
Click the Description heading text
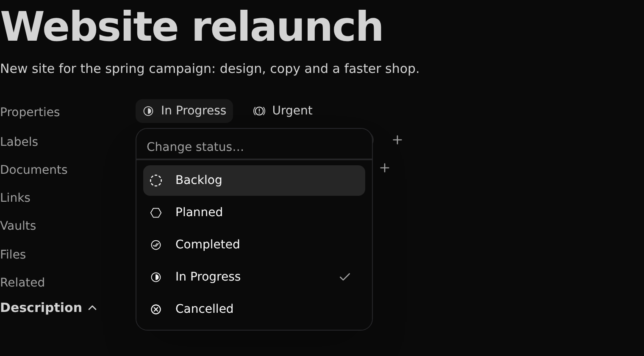[x=41, y=308]
